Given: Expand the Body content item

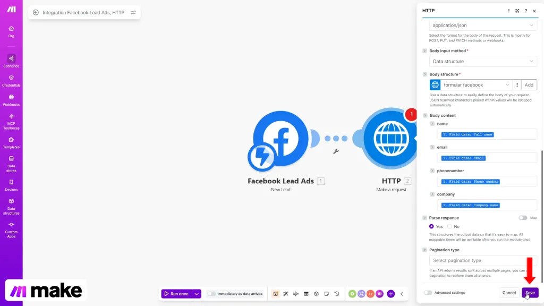Looking at the screenshot, I should (424, 115).
